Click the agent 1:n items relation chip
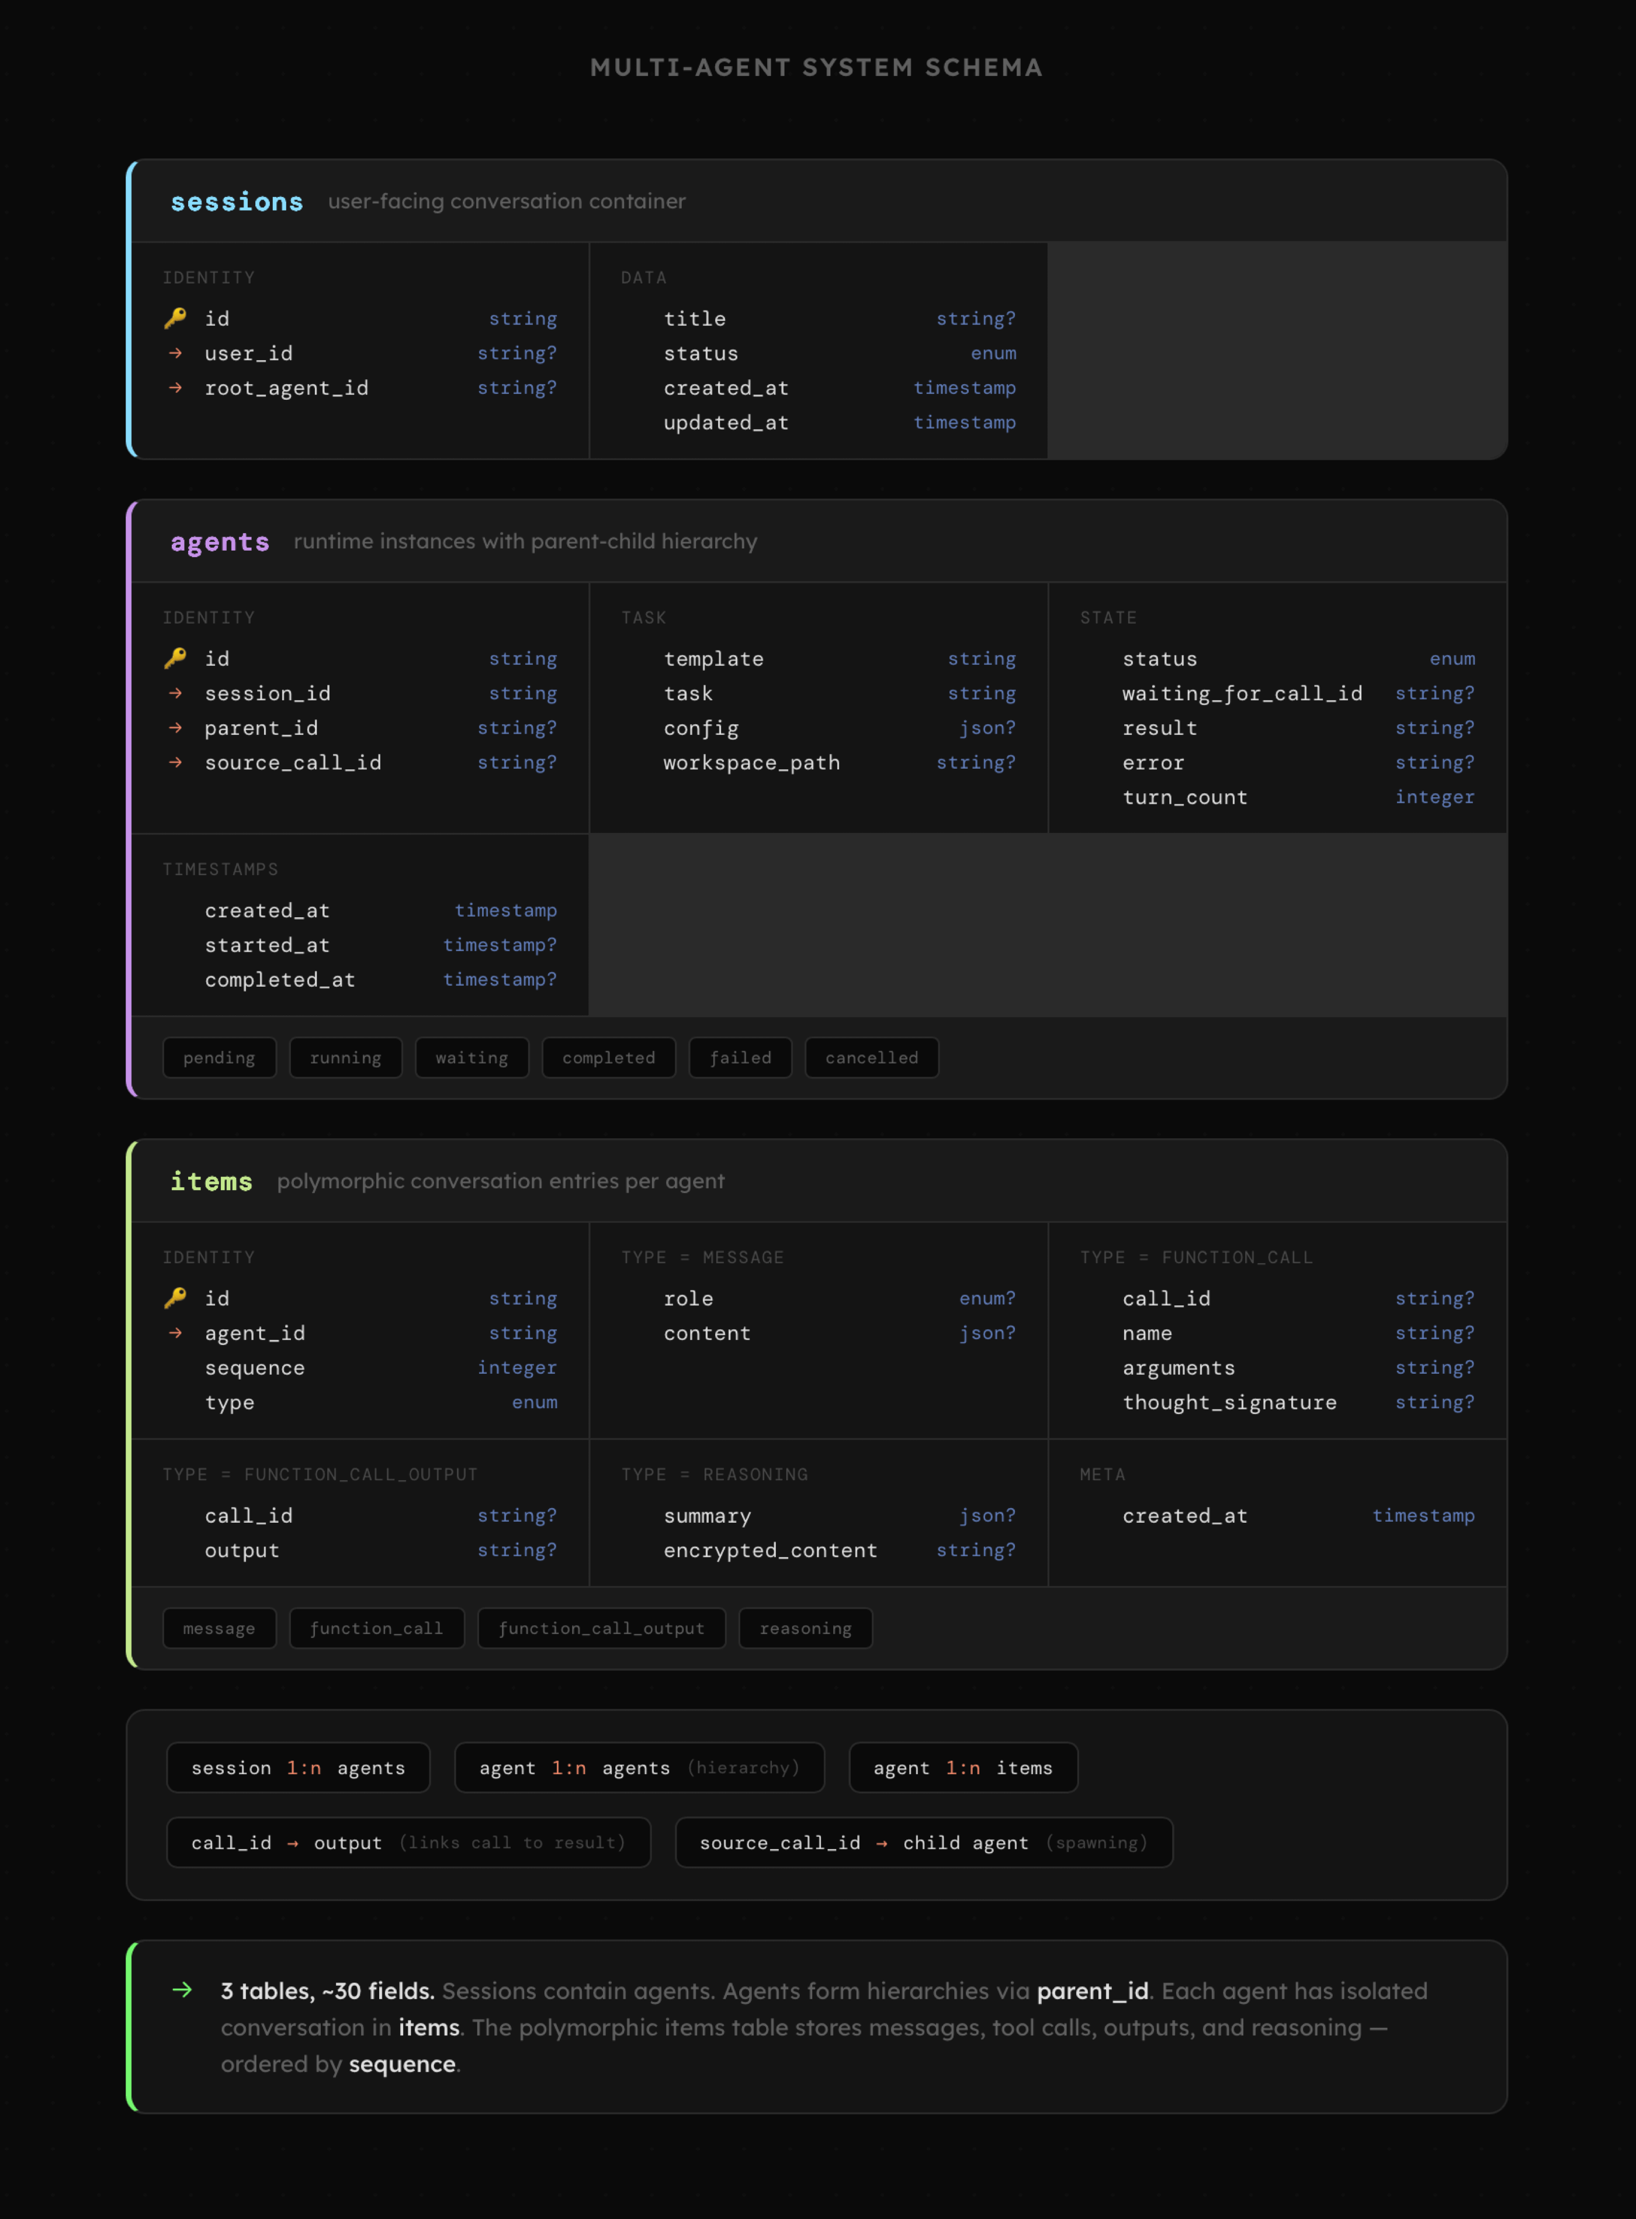Image resolution: width=1636 pixels, height=2219 pixels. [x=962, y=1768]
